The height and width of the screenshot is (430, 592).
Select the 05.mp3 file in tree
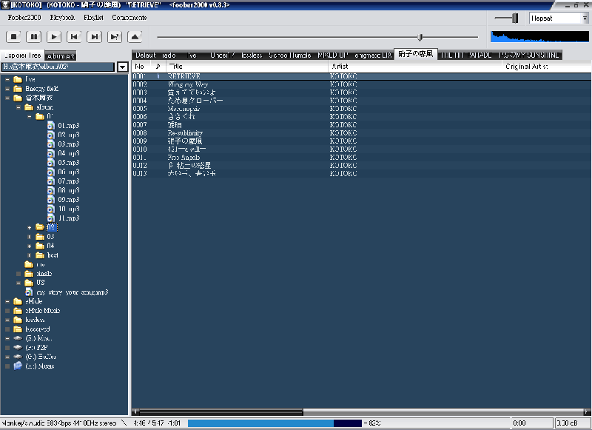coord(68,163)
